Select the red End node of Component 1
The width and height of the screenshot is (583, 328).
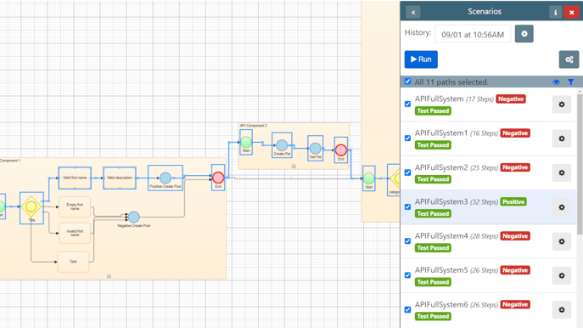[x=218, y=178]
